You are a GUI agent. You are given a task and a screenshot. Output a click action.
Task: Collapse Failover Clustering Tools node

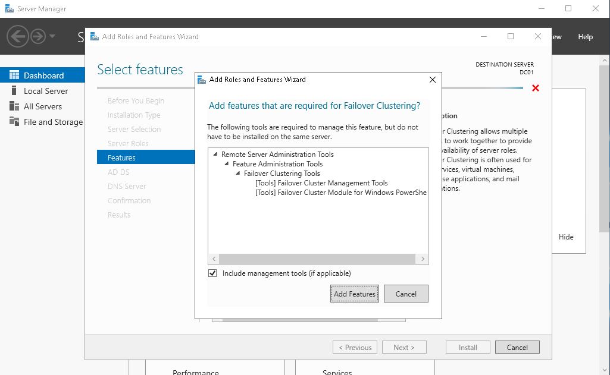pyautogui.click(x=237, y=174)
